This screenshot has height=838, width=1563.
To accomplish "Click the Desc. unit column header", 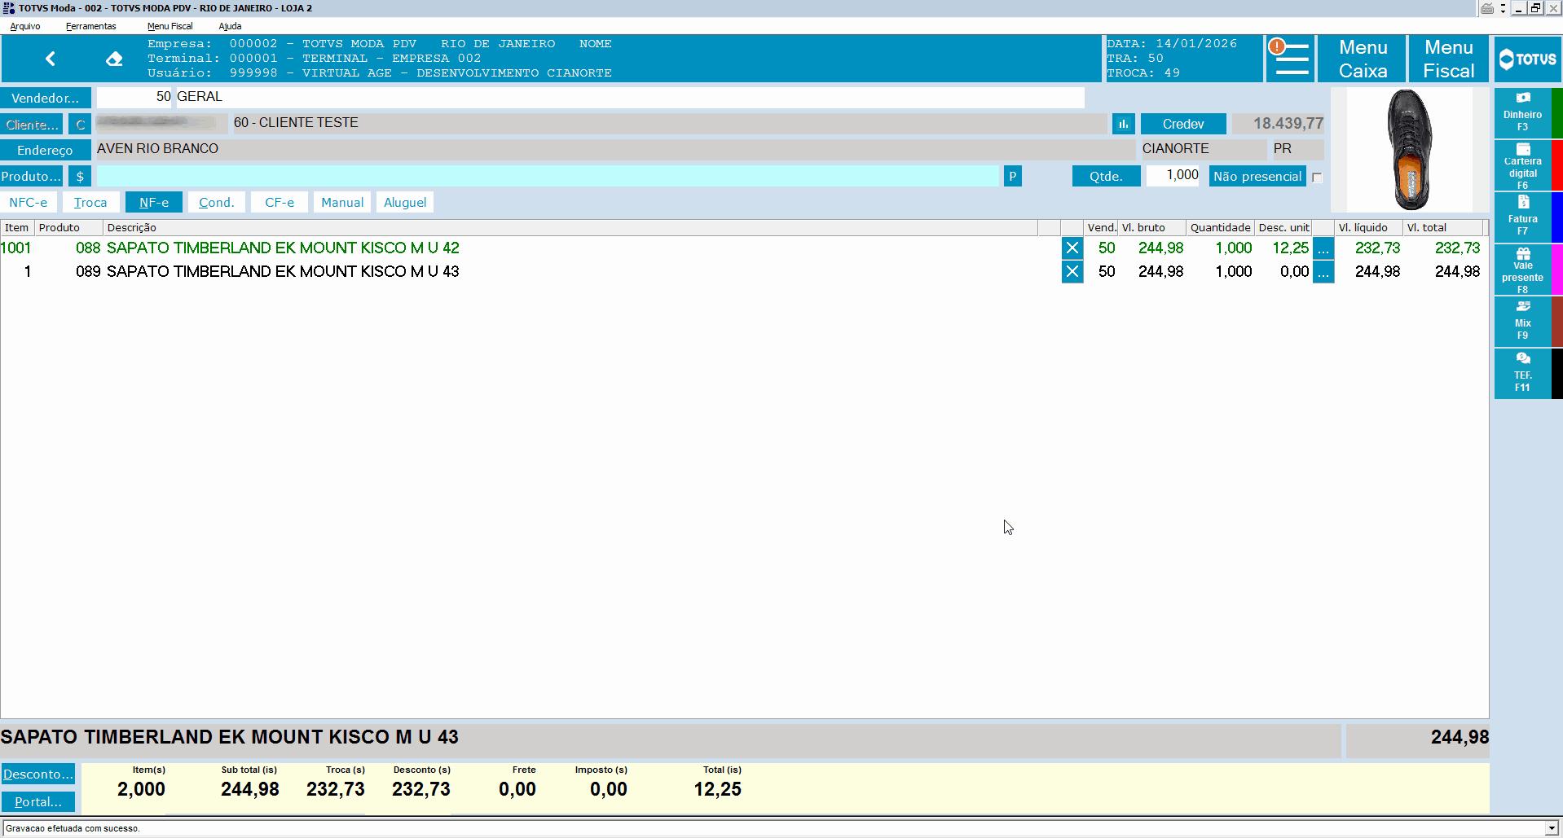I will tap(1283, 228).
